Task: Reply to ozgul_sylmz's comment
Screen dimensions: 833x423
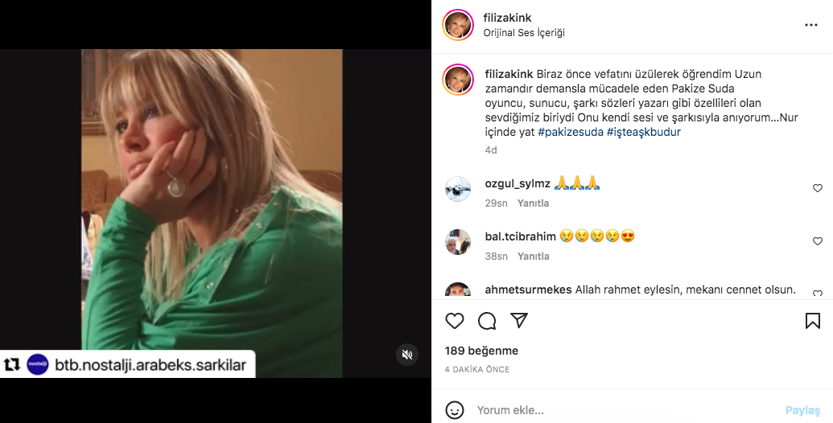Action: coord(533,203)
